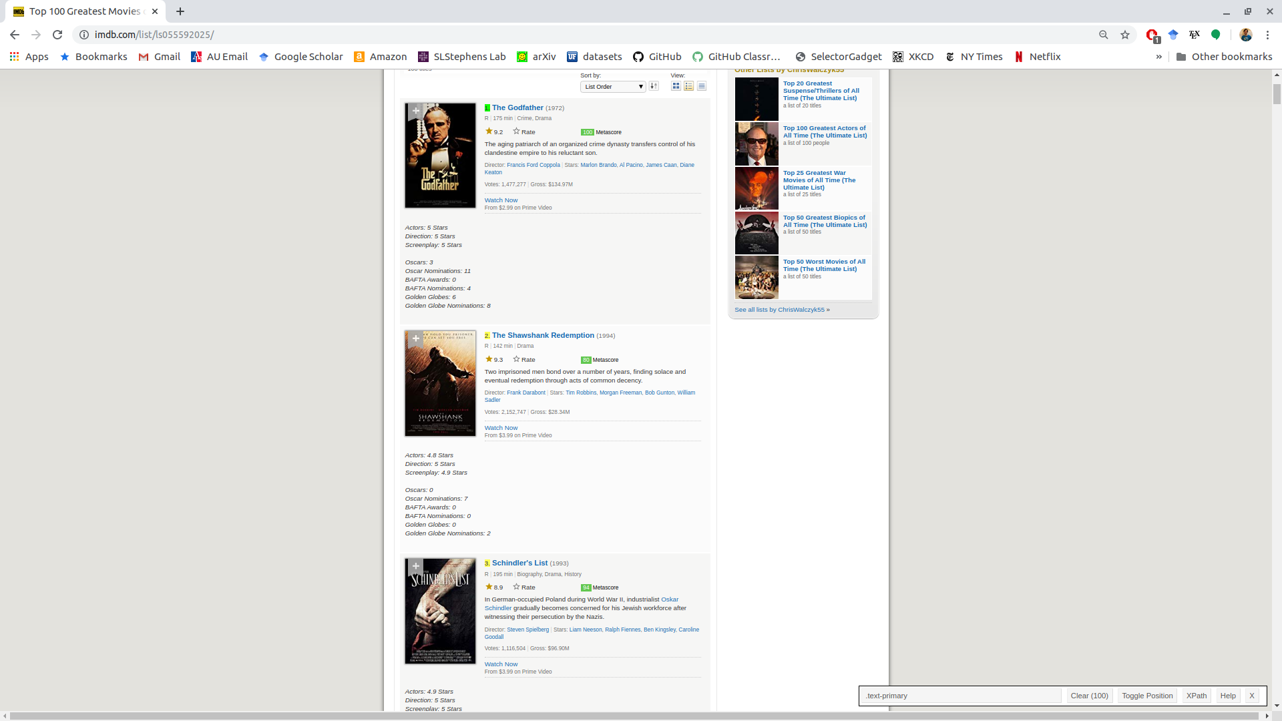The image size is (1282, 721).
Task: Open the Google Scholar bookmark
Action: [x=300, y=57]
